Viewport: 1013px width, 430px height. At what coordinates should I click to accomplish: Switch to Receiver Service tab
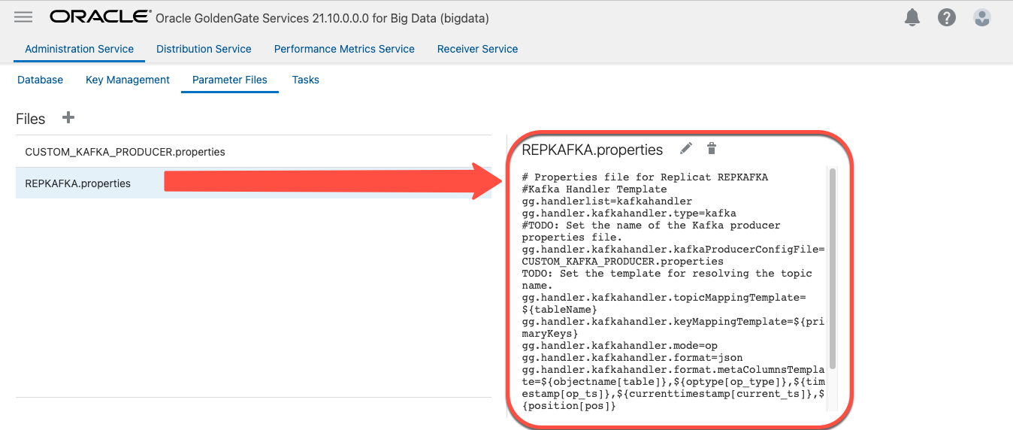coord(477,49)
